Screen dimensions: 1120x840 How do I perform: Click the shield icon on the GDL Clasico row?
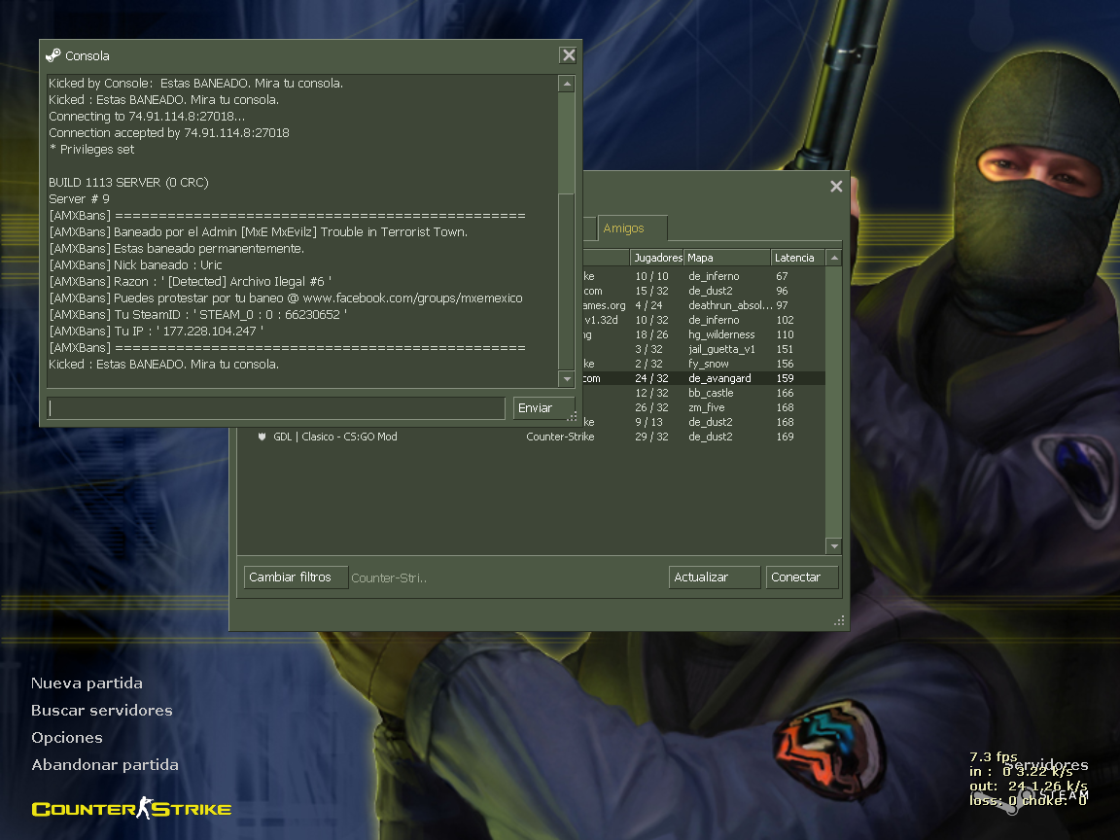click(x=262, y=437)
